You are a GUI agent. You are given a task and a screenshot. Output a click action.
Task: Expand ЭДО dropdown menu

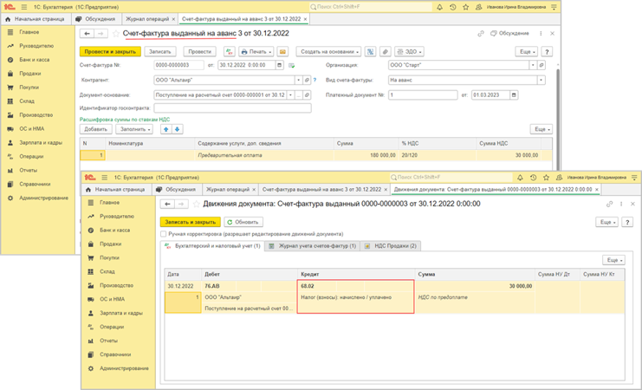(x=409, y=52)
